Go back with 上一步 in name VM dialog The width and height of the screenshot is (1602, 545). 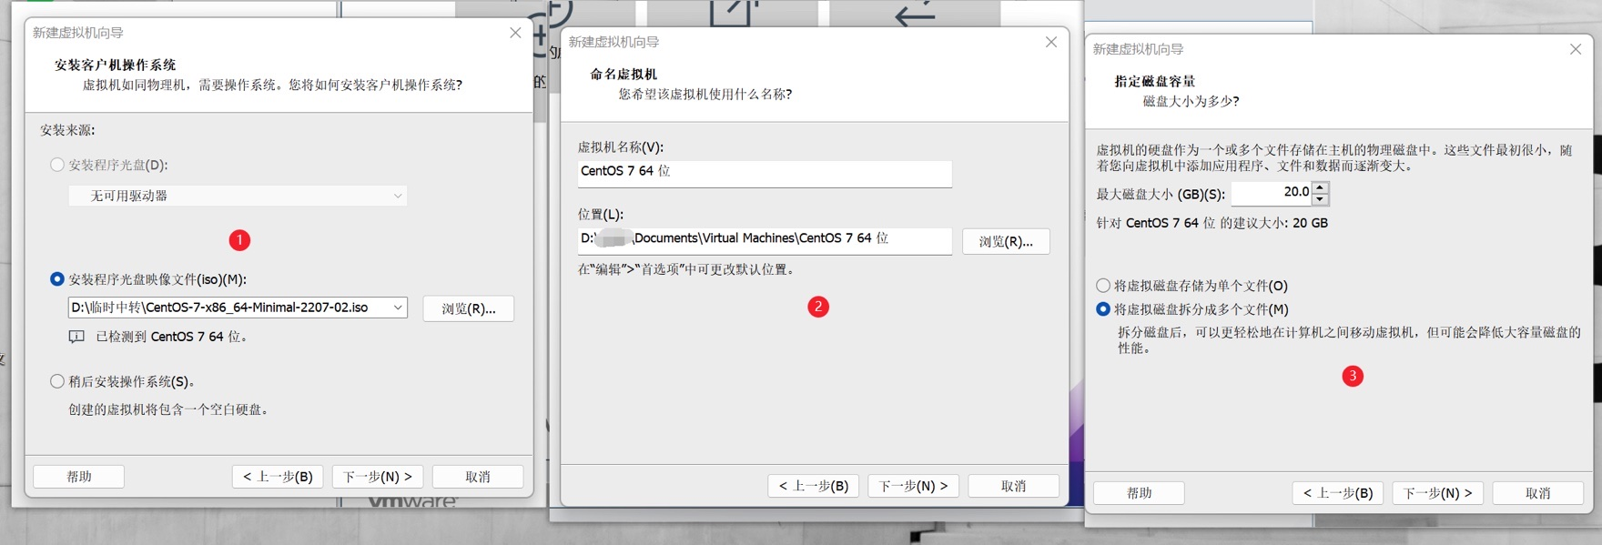814,486
